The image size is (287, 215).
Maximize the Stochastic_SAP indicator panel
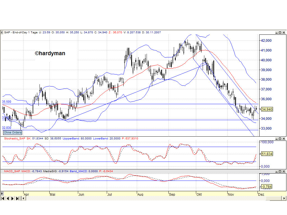point(280,138)
